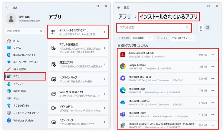Click the chevron on the スタートアップ row
The image size is (224, 132).
click(x=104, y=122)
